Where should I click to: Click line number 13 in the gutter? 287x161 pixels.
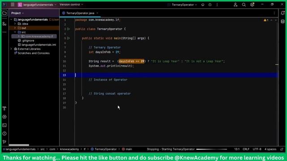click(64, 75)
